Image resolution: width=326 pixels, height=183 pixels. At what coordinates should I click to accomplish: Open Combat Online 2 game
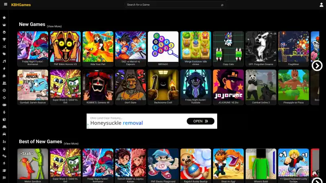[x=261, y=87]
